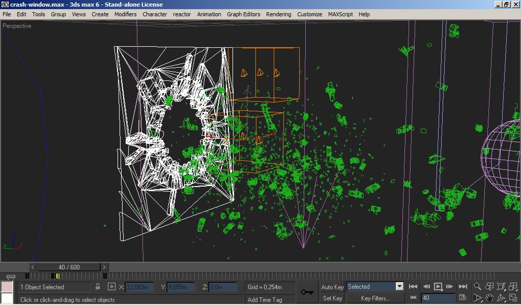Click the Perspective viewport label
The width and height of the screenshot is (521, 305).
click(17, 26)
